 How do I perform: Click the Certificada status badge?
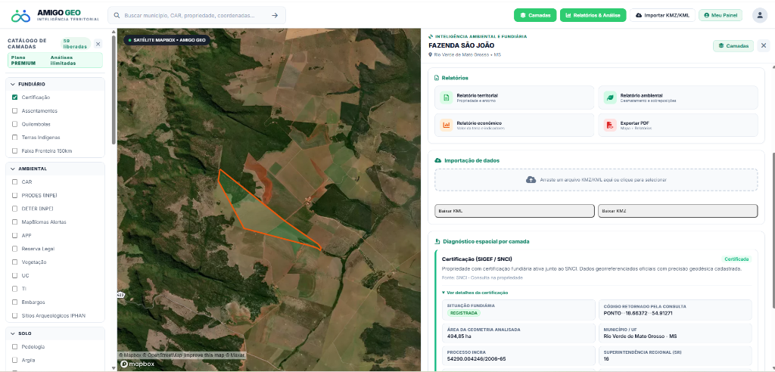(x=736, y=259)
